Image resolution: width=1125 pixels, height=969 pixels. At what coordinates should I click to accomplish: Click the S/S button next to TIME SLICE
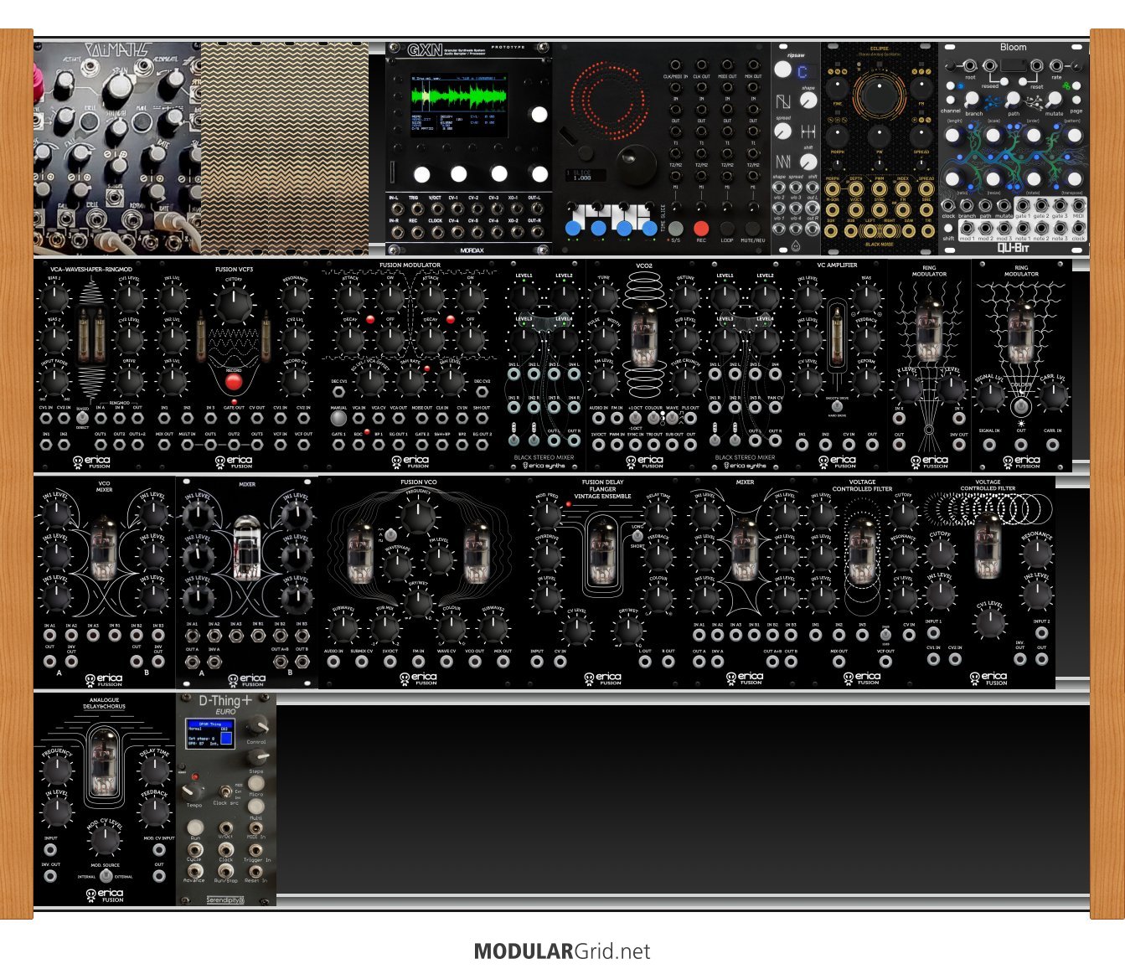click(675, 229)
